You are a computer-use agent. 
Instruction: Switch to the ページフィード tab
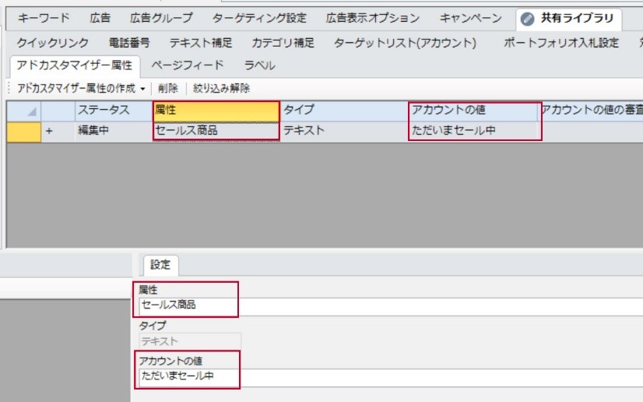point(188,65)
